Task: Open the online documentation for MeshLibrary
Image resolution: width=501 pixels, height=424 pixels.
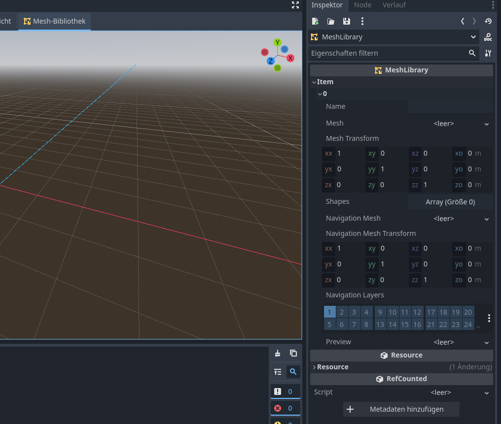Action: [488, 37]
